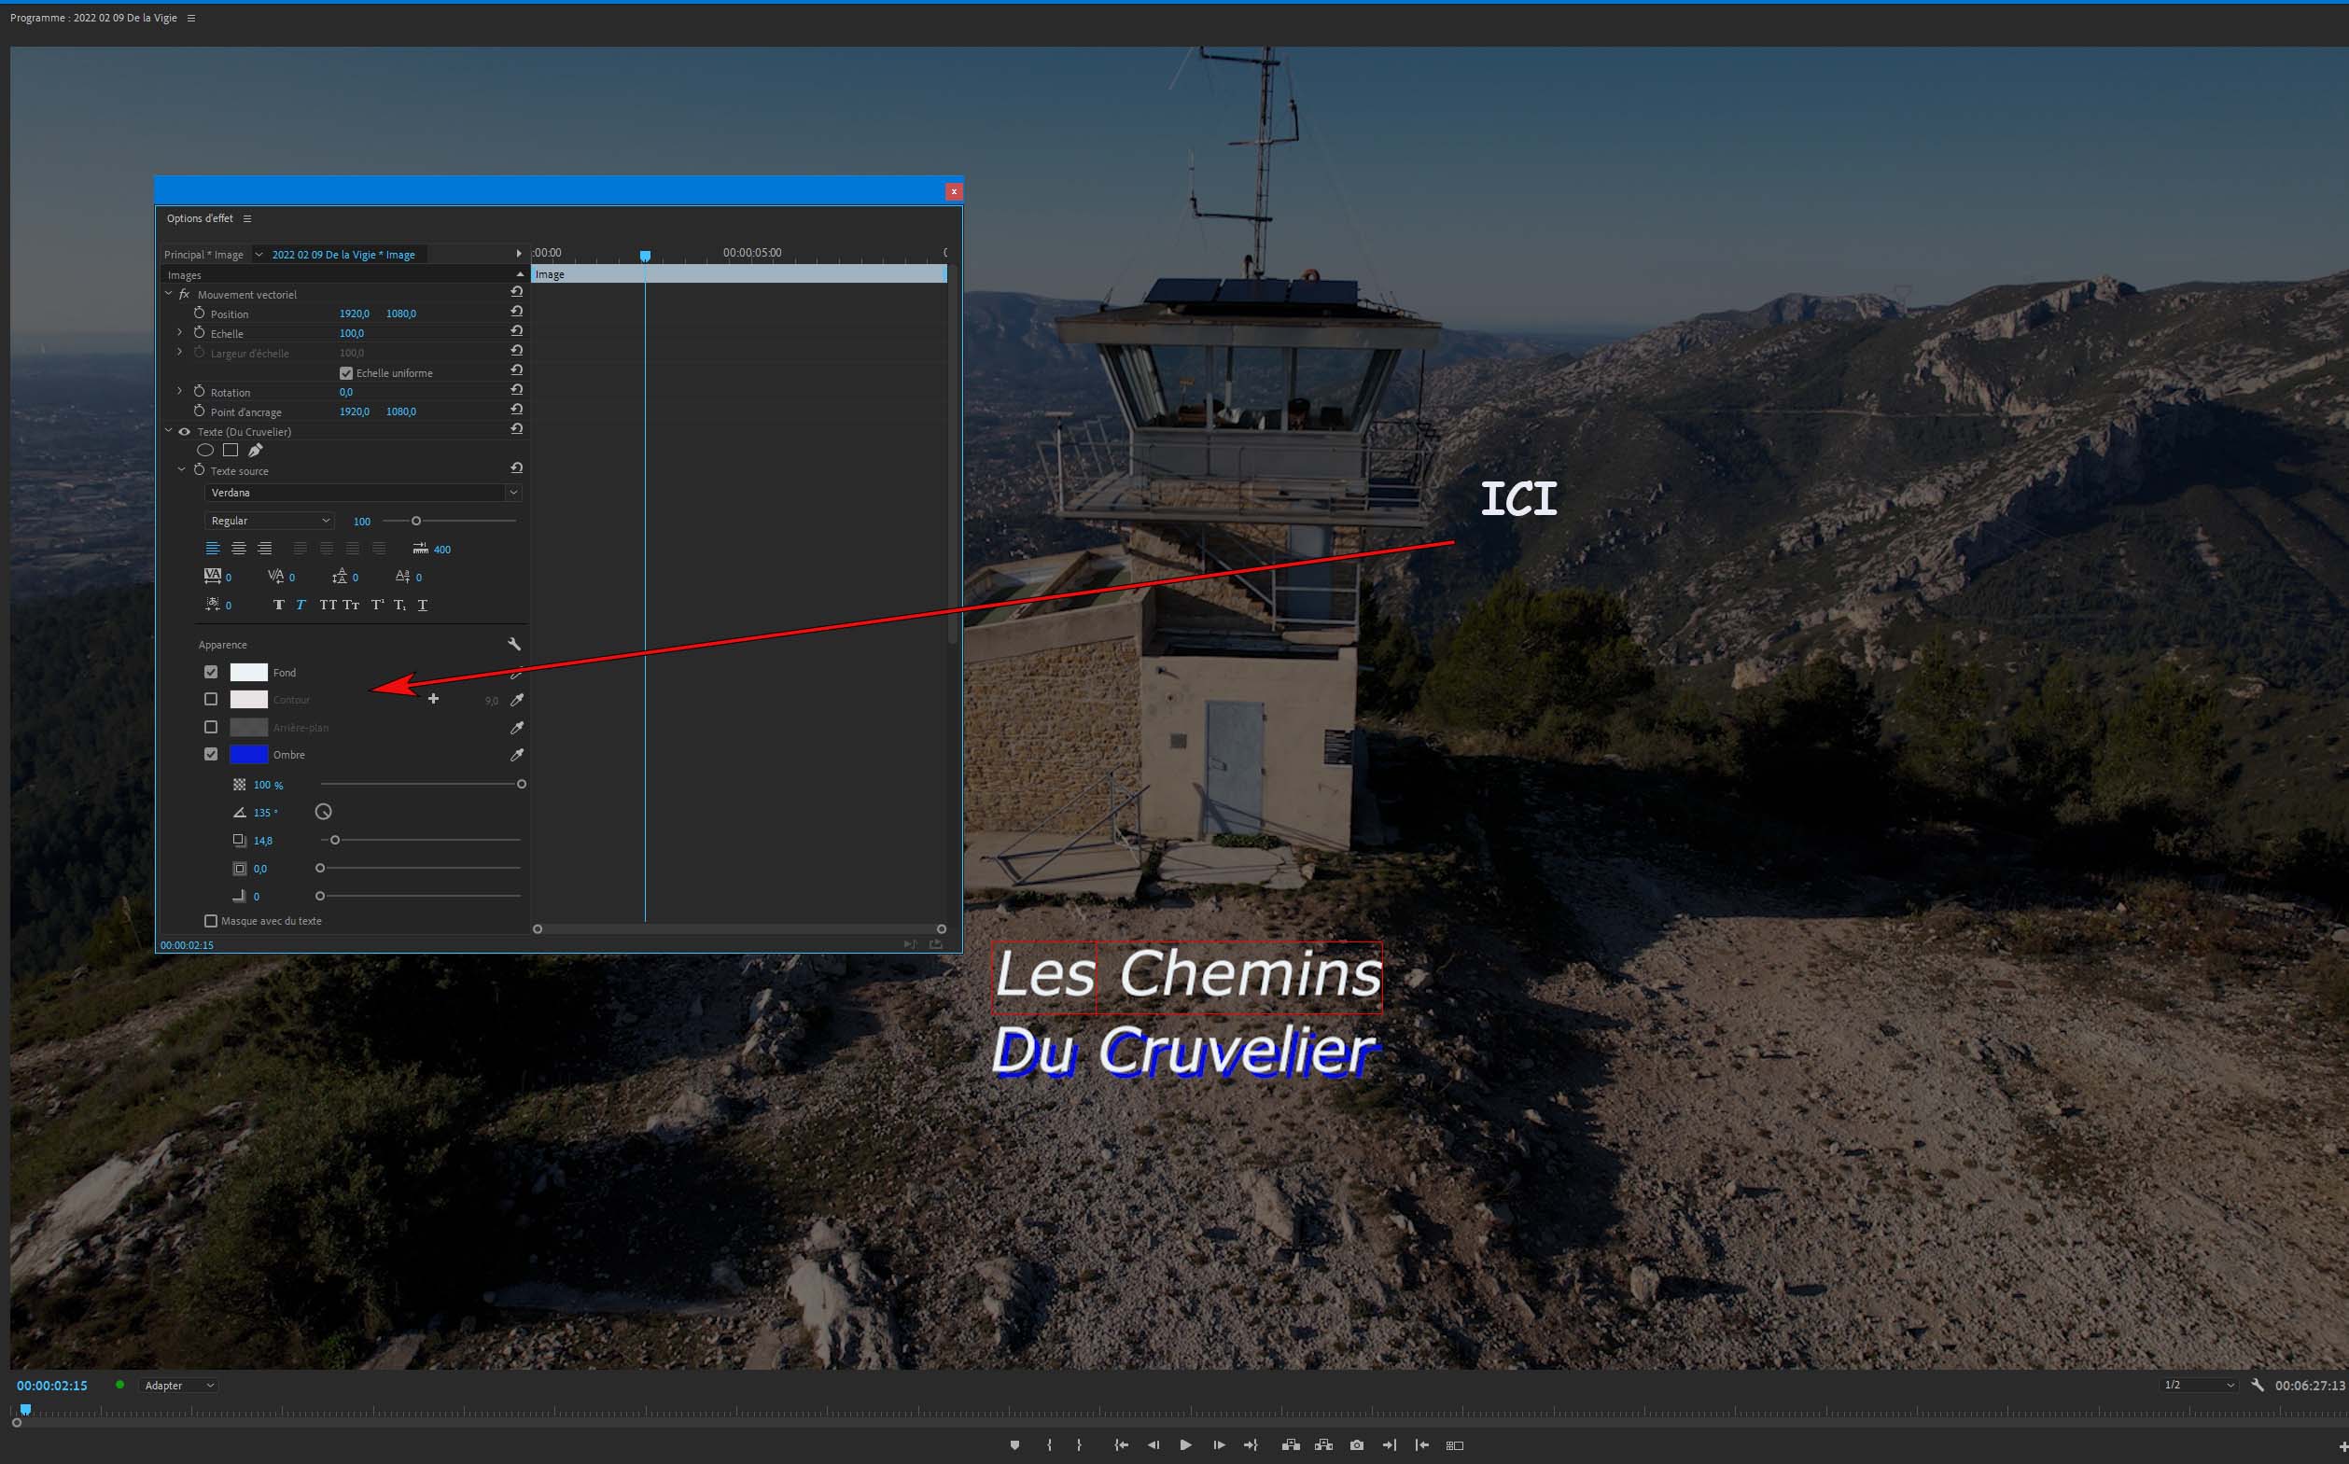Enable faux italic text style
Viewport: 2349px width, 1464px height.
pyautogui.click(x=301, y=606)
